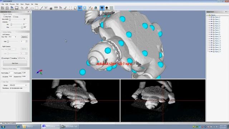Click the checkmark apply icon

pos(65,8)
